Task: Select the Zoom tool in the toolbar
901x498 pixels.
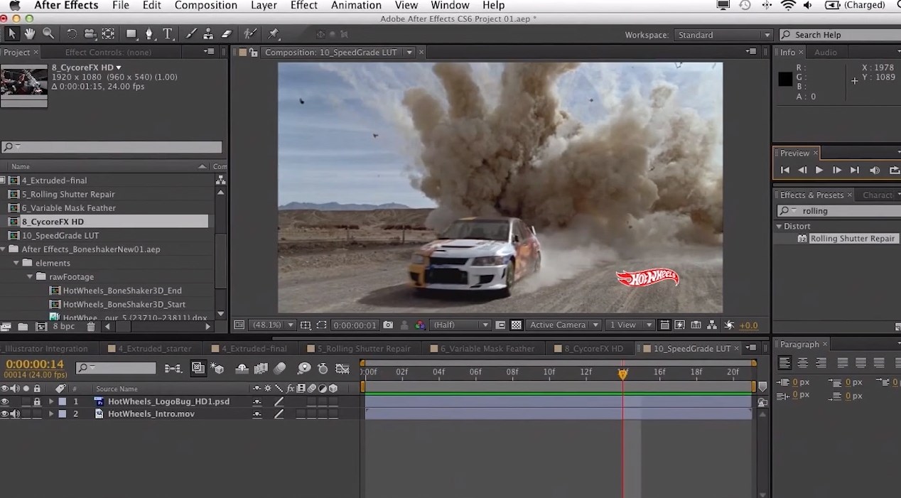Action: 48,34
